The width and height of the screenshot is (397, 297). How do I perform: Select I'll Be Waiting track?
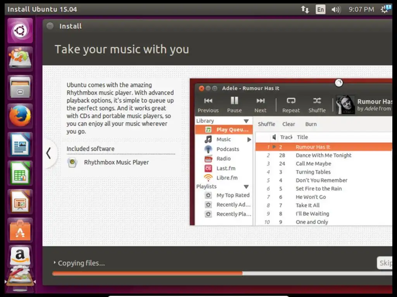[324, 213]
